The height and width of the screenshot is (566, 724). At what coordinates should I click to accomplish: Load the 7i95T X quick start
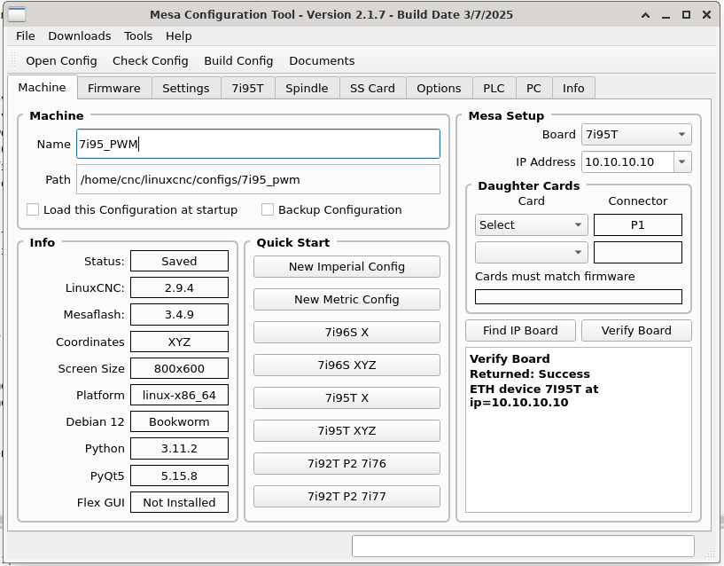[x=346, y=398]
